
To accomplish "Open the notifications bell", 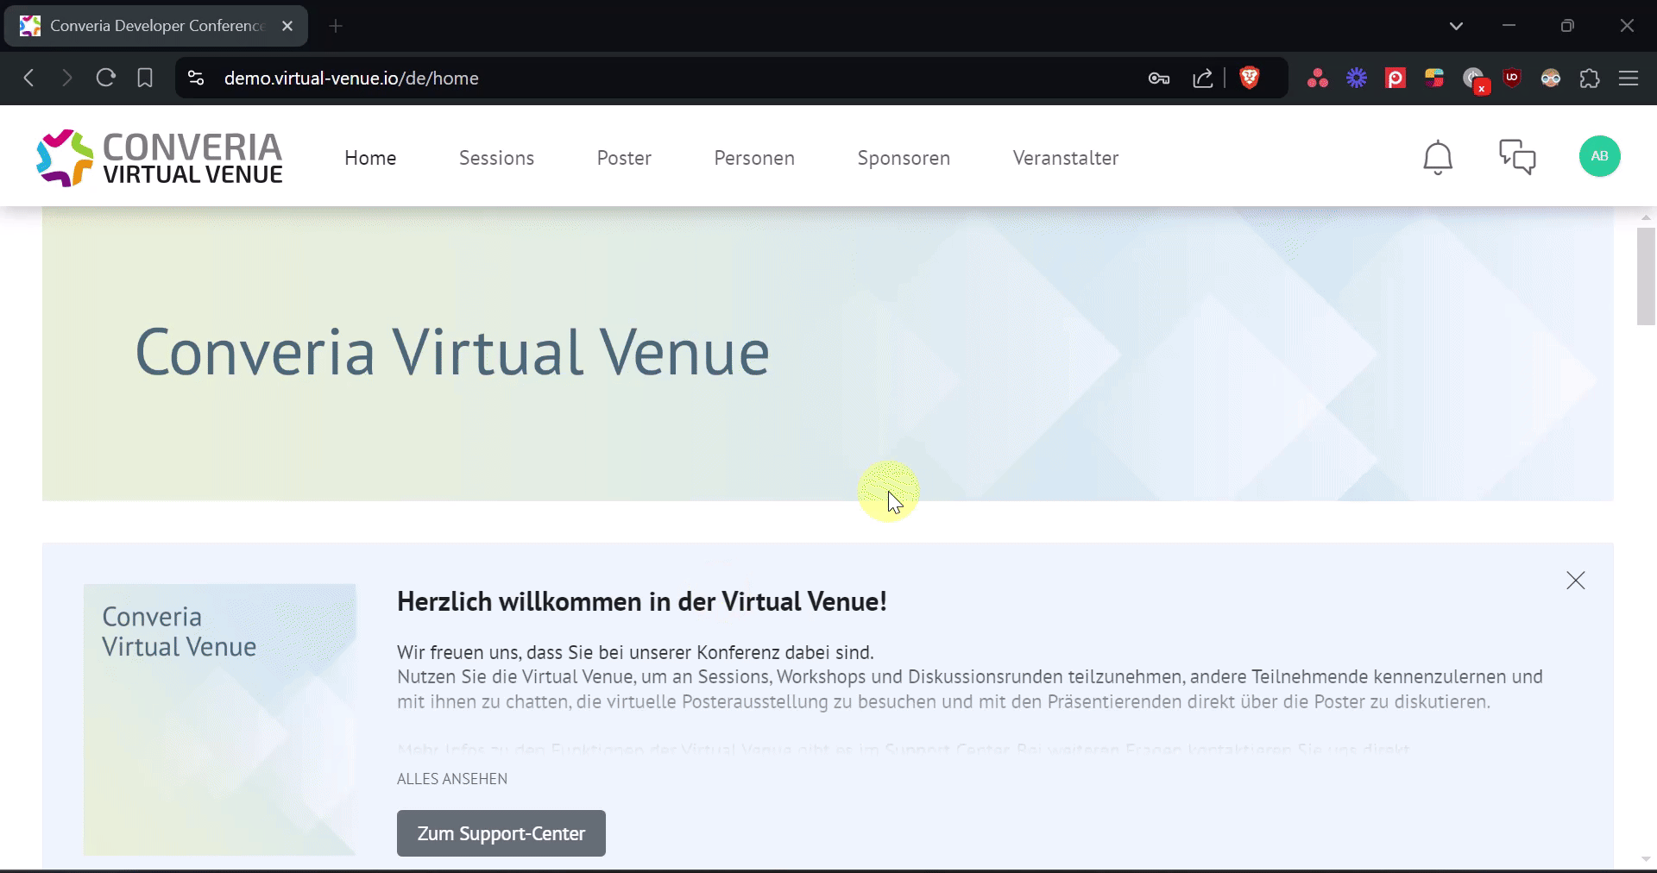I will [x=1437, y=157].
